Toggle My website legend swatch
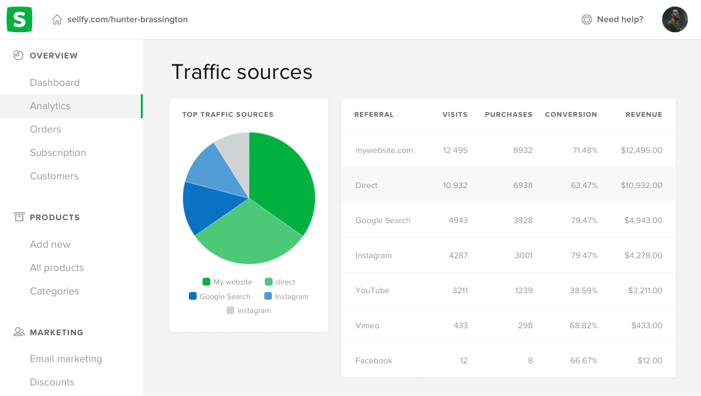The width and height of the screenshot is (701, 396). click(206, 282)
